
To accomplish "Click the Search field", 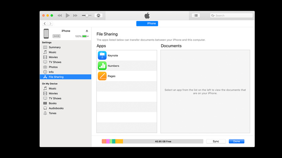I will 231,15.
